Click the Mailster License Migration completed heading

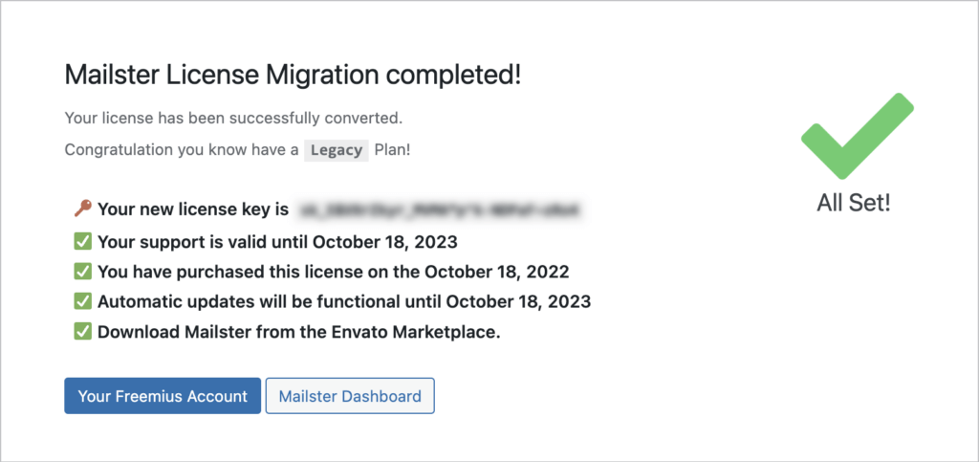point(293,75)
